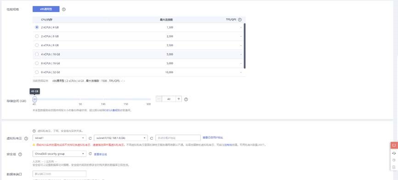Click the storage slider handle at 40 GB
The height and width of the screenshot is (180, 398).
(x=35, y=99)
